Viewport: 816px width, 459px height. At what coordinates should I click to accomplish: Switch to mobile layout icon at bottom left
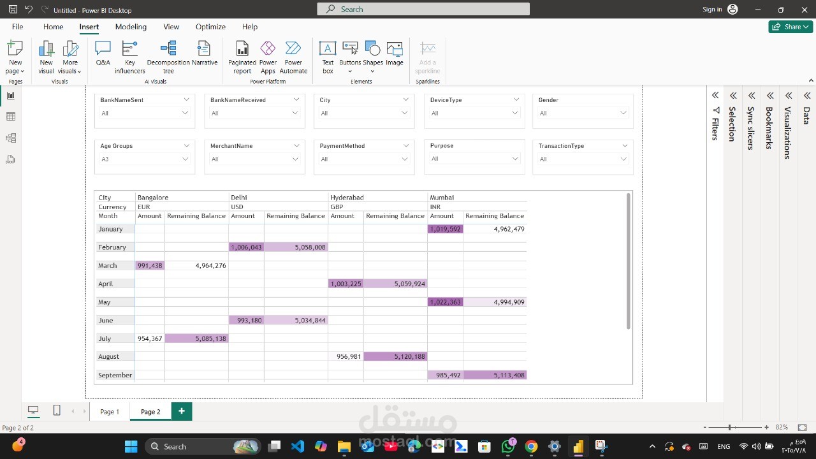(x=57, y=411)
